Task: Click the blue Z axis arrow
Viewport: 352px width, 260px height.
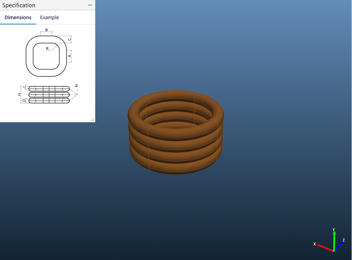Action: pos(339,246)
